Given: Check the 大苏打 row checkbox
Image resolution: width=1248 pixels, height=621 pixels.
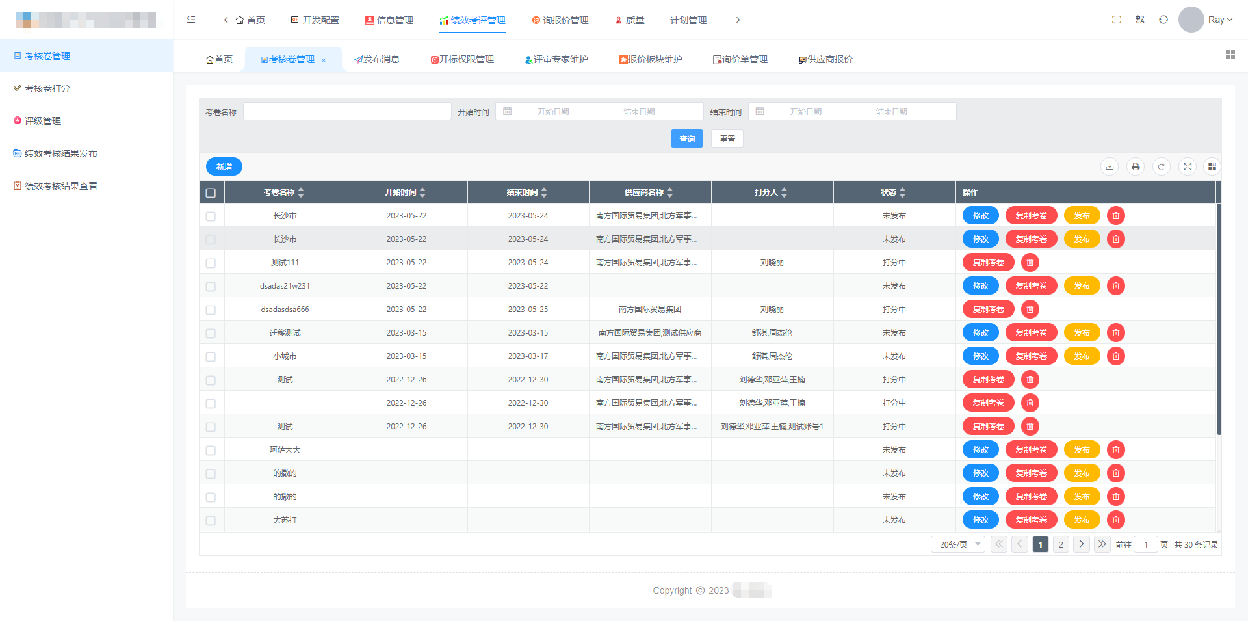Looking at the screenshot, I should coord(211,521).
